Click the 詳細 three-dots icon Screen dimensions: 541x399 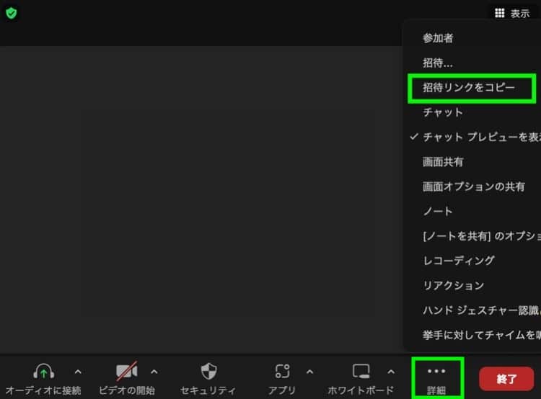tap(436, 371)
